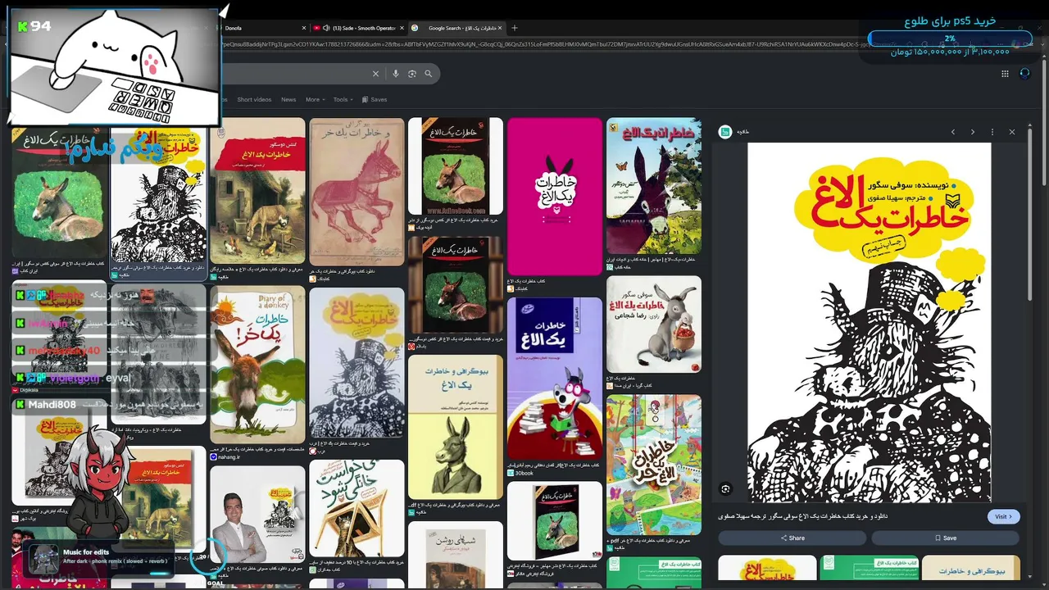Switch to Sade - Smooth Operator tab

(x=359, y=28)
